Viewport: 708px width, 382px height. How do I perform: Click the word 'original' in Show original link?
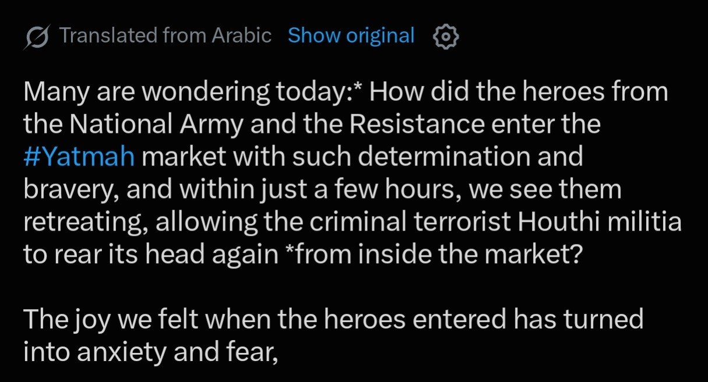(380, 37)
